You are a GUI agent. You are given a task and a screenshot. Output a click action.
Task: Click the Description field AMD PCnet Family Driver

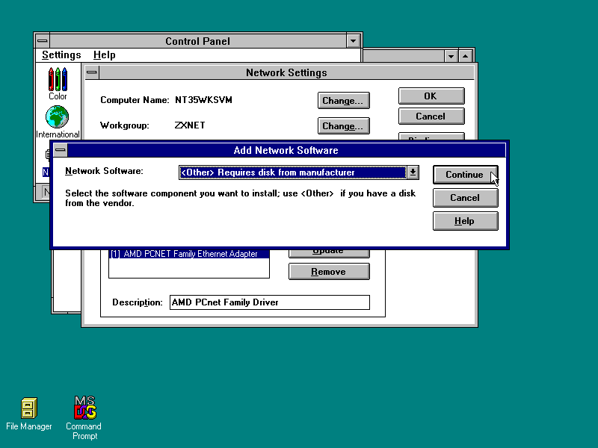(x=270, y=302)
